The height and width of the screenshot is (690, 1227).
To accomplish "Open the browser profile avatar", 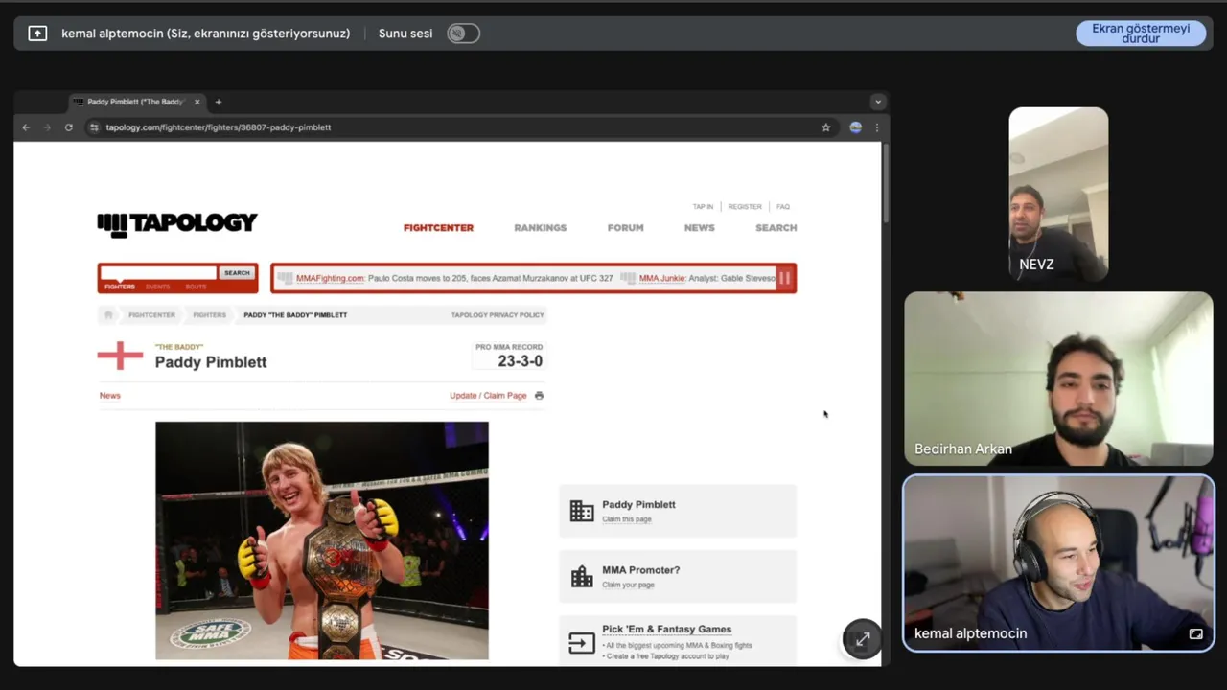I will pyautogui.click(x=856, y=127).
